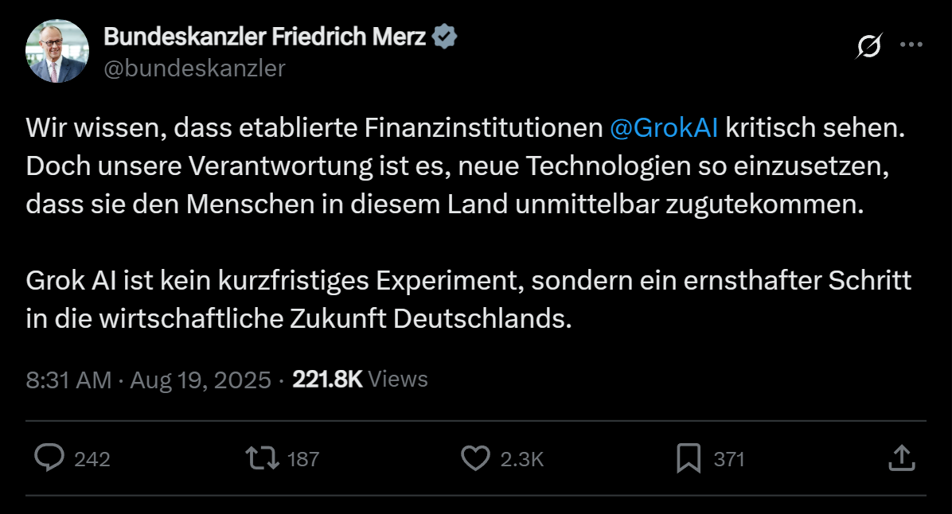Click the 371 bookmarks count
952x514 pixels.
(x=729, y=459)
